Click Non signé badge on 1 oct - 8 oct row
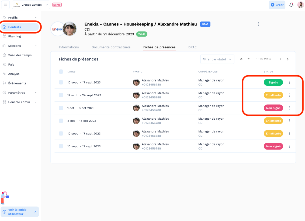 coord(273,108)
